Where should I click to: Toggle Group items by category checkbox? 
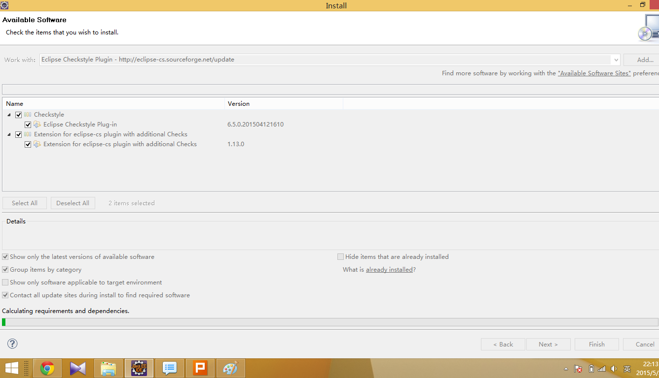(x=5, y=270)
